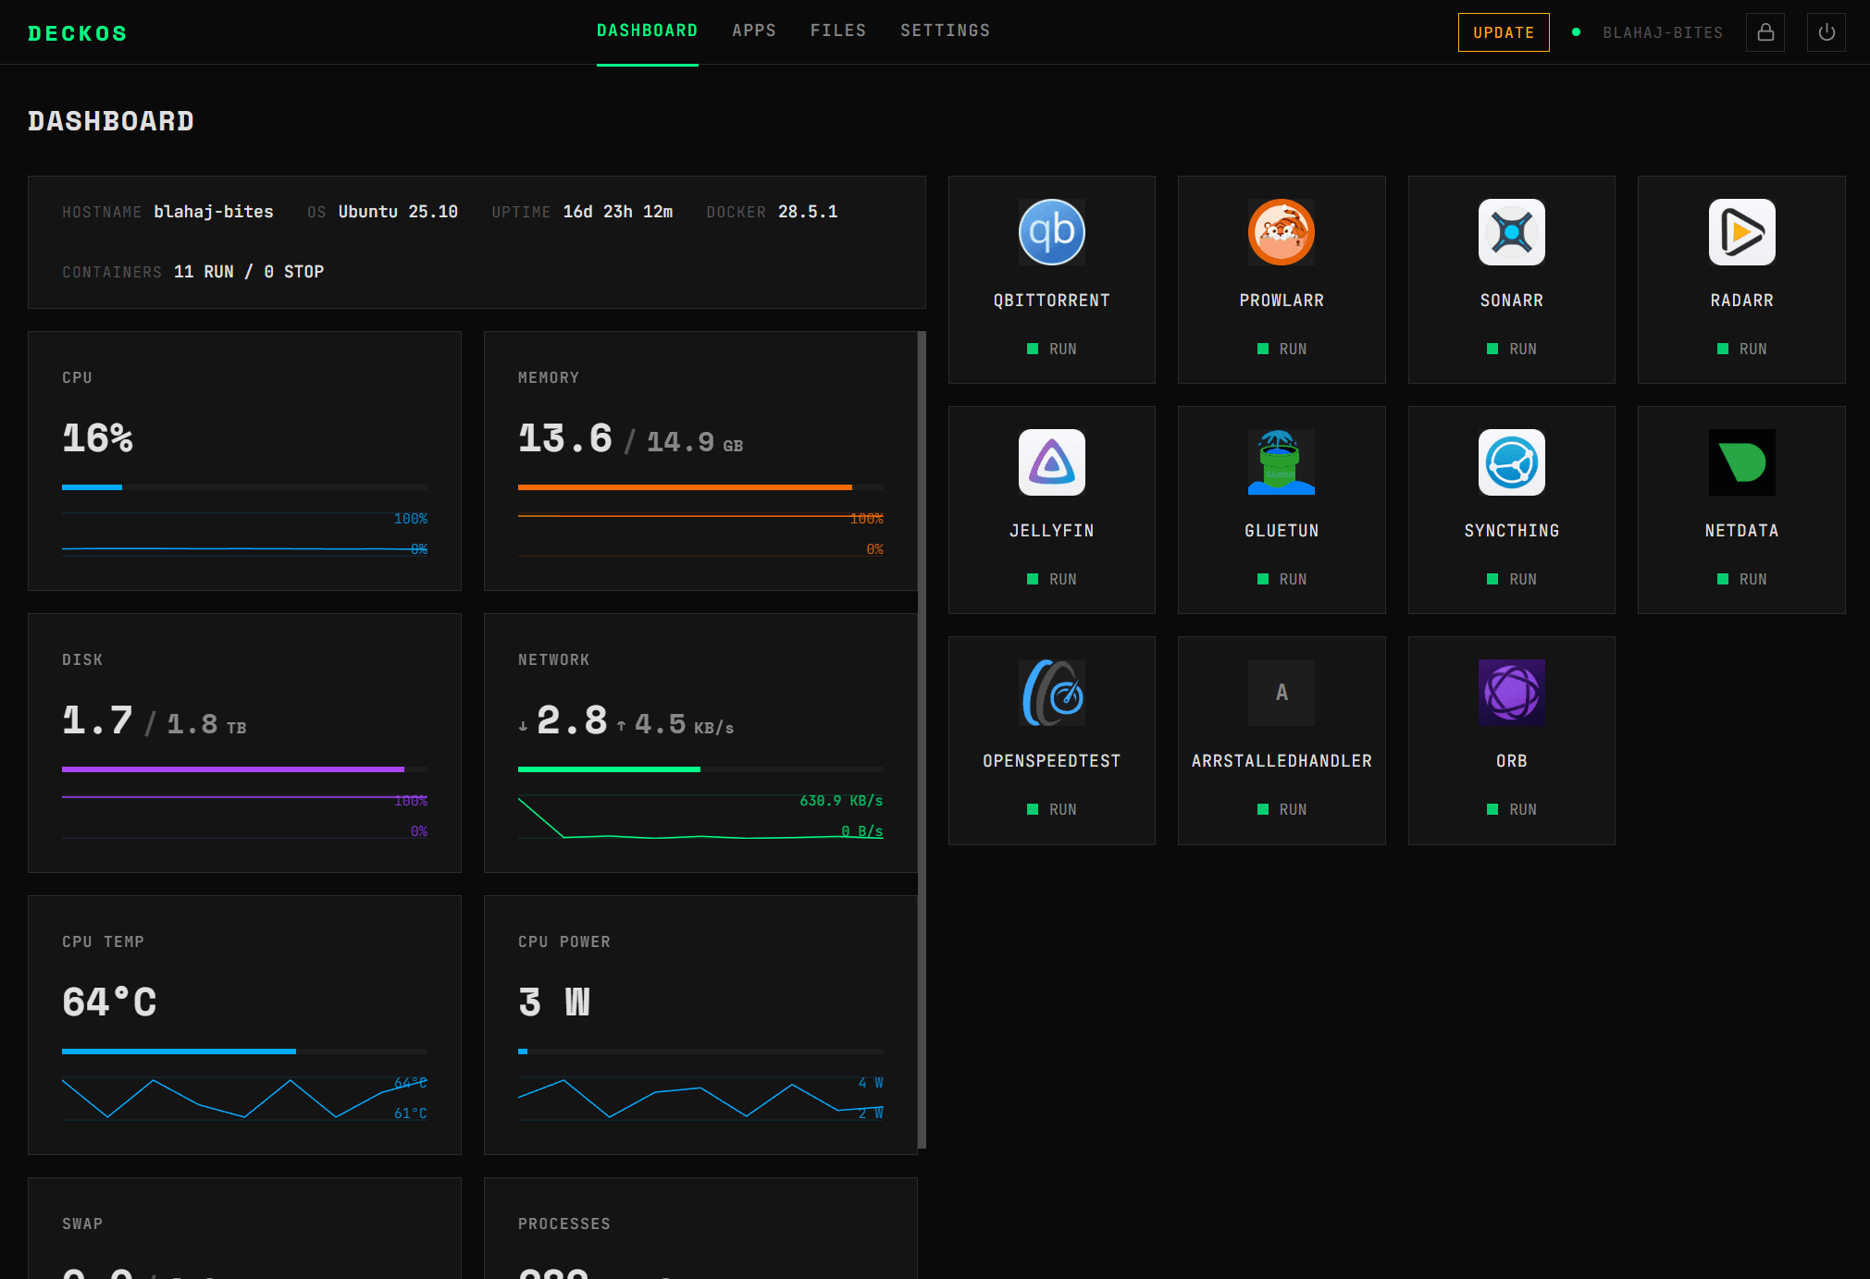1870x1279 pixels.
Task: Click the Radarr RUN status
Action: pos(1742,349)
